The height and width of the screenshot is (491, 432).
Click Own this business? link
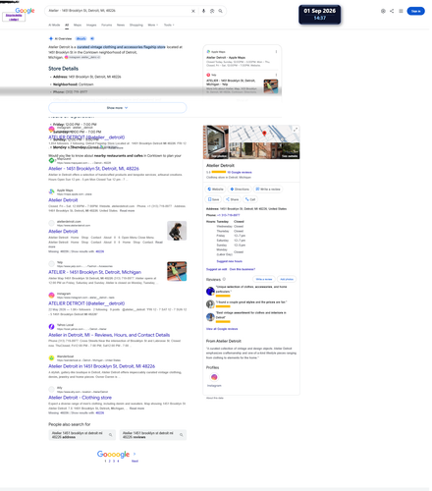click(243, 269)
